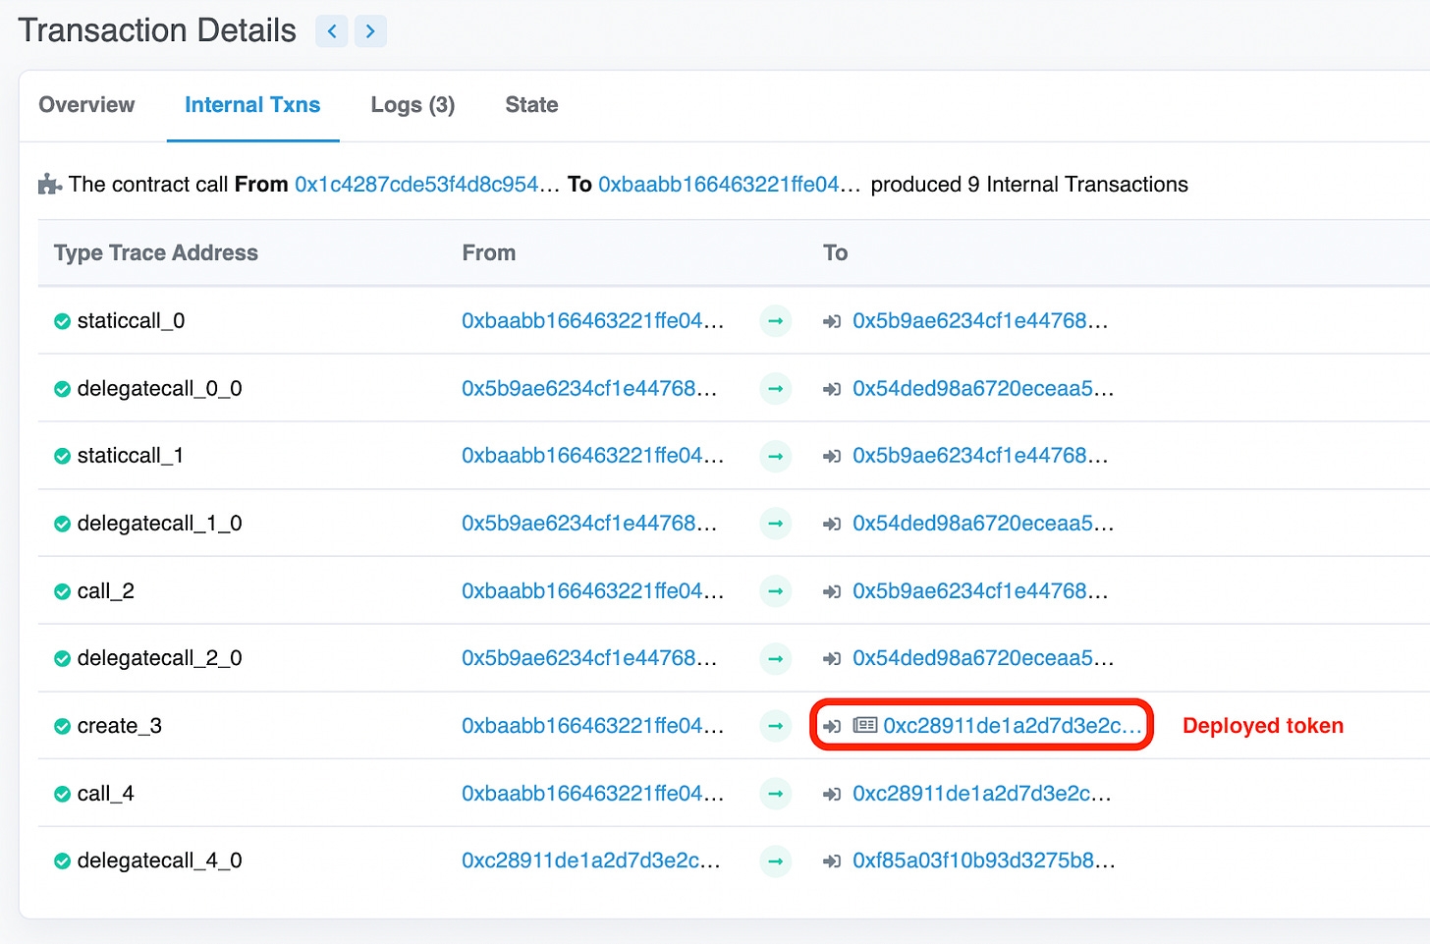Viewport: 1430px width, 944px height.
Task: Open 0xf85a03f10b93d3275b8 destination address link
Action: [983, 861]
